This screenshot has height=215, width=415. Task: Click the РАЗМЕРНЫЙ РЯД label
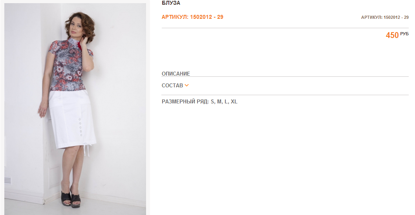185,102
